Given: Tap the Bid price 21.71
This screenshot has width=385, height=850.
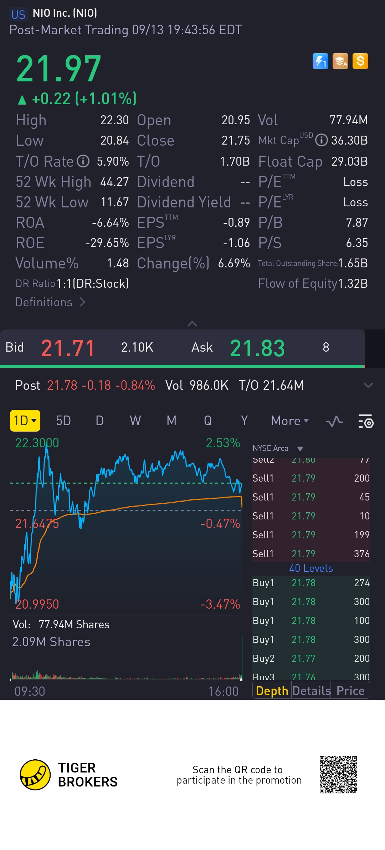Looking at the screenshot, I should click(68, 348).
